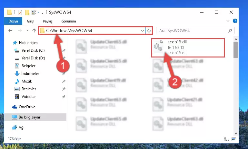
Task: Click the address bar path C:\Windows\SysWOW64
Action: tap(69, 31)
